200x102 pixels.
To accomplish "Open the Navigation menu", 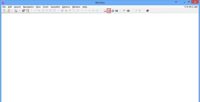I will (x=28, y=7).
